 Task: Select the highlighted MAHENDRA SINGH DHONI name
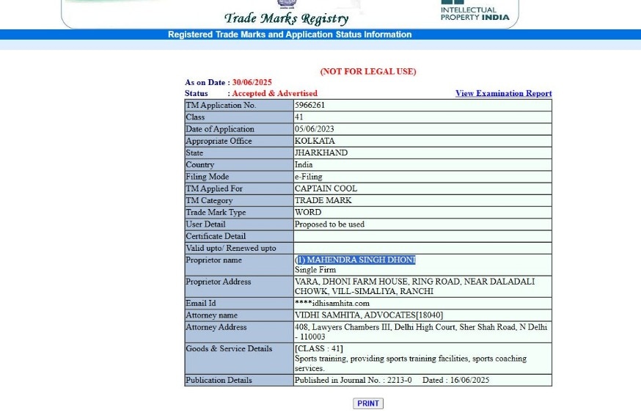coord(355,260)
